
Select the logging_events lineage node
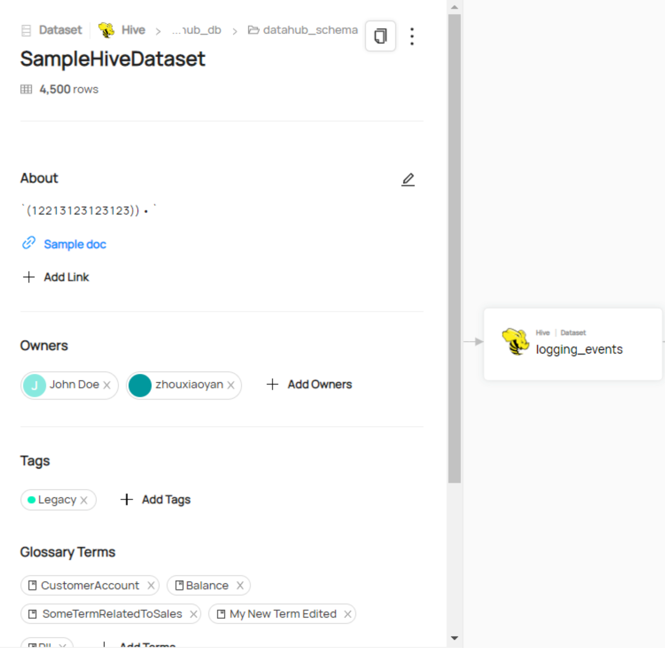[x=573, y=344]
